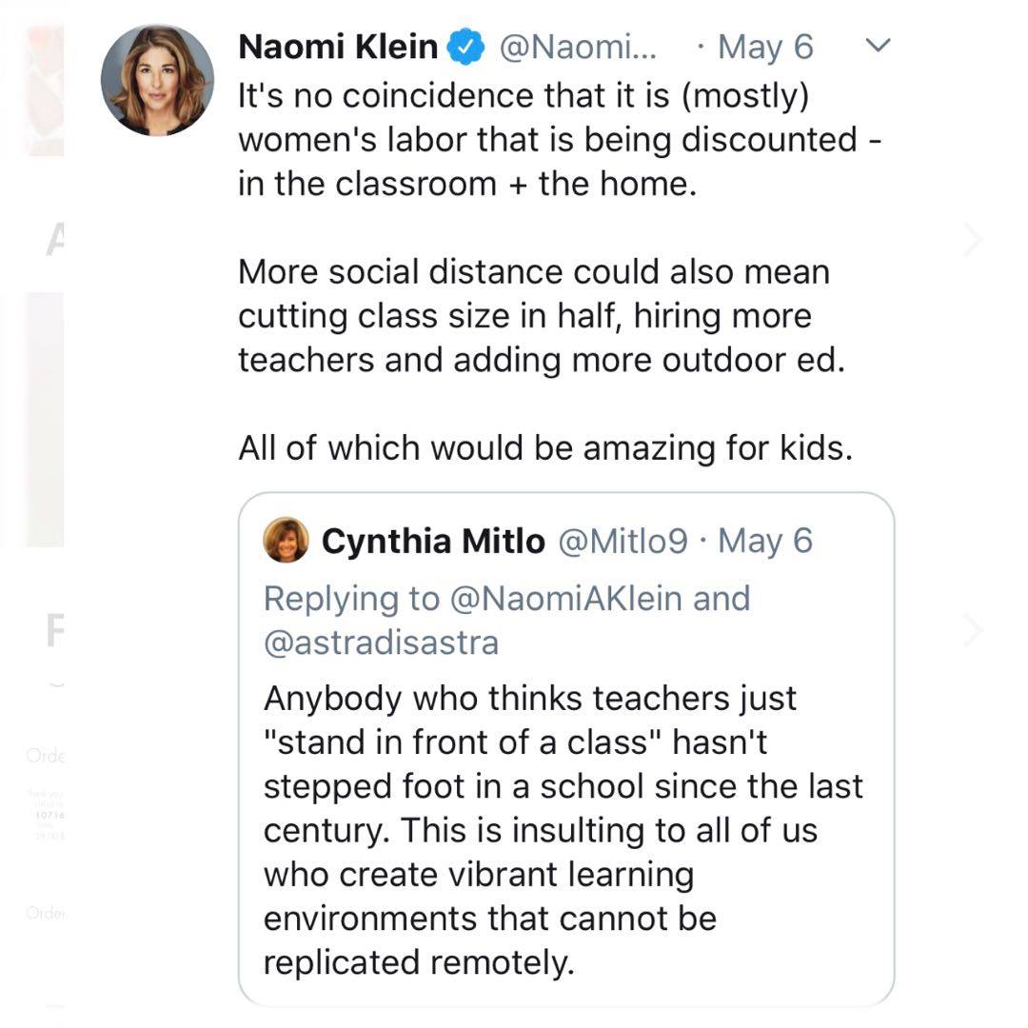Click the blue verified badge
Image resolution: width=1028 pixels, height=1028 pixels.
point(466,48)
